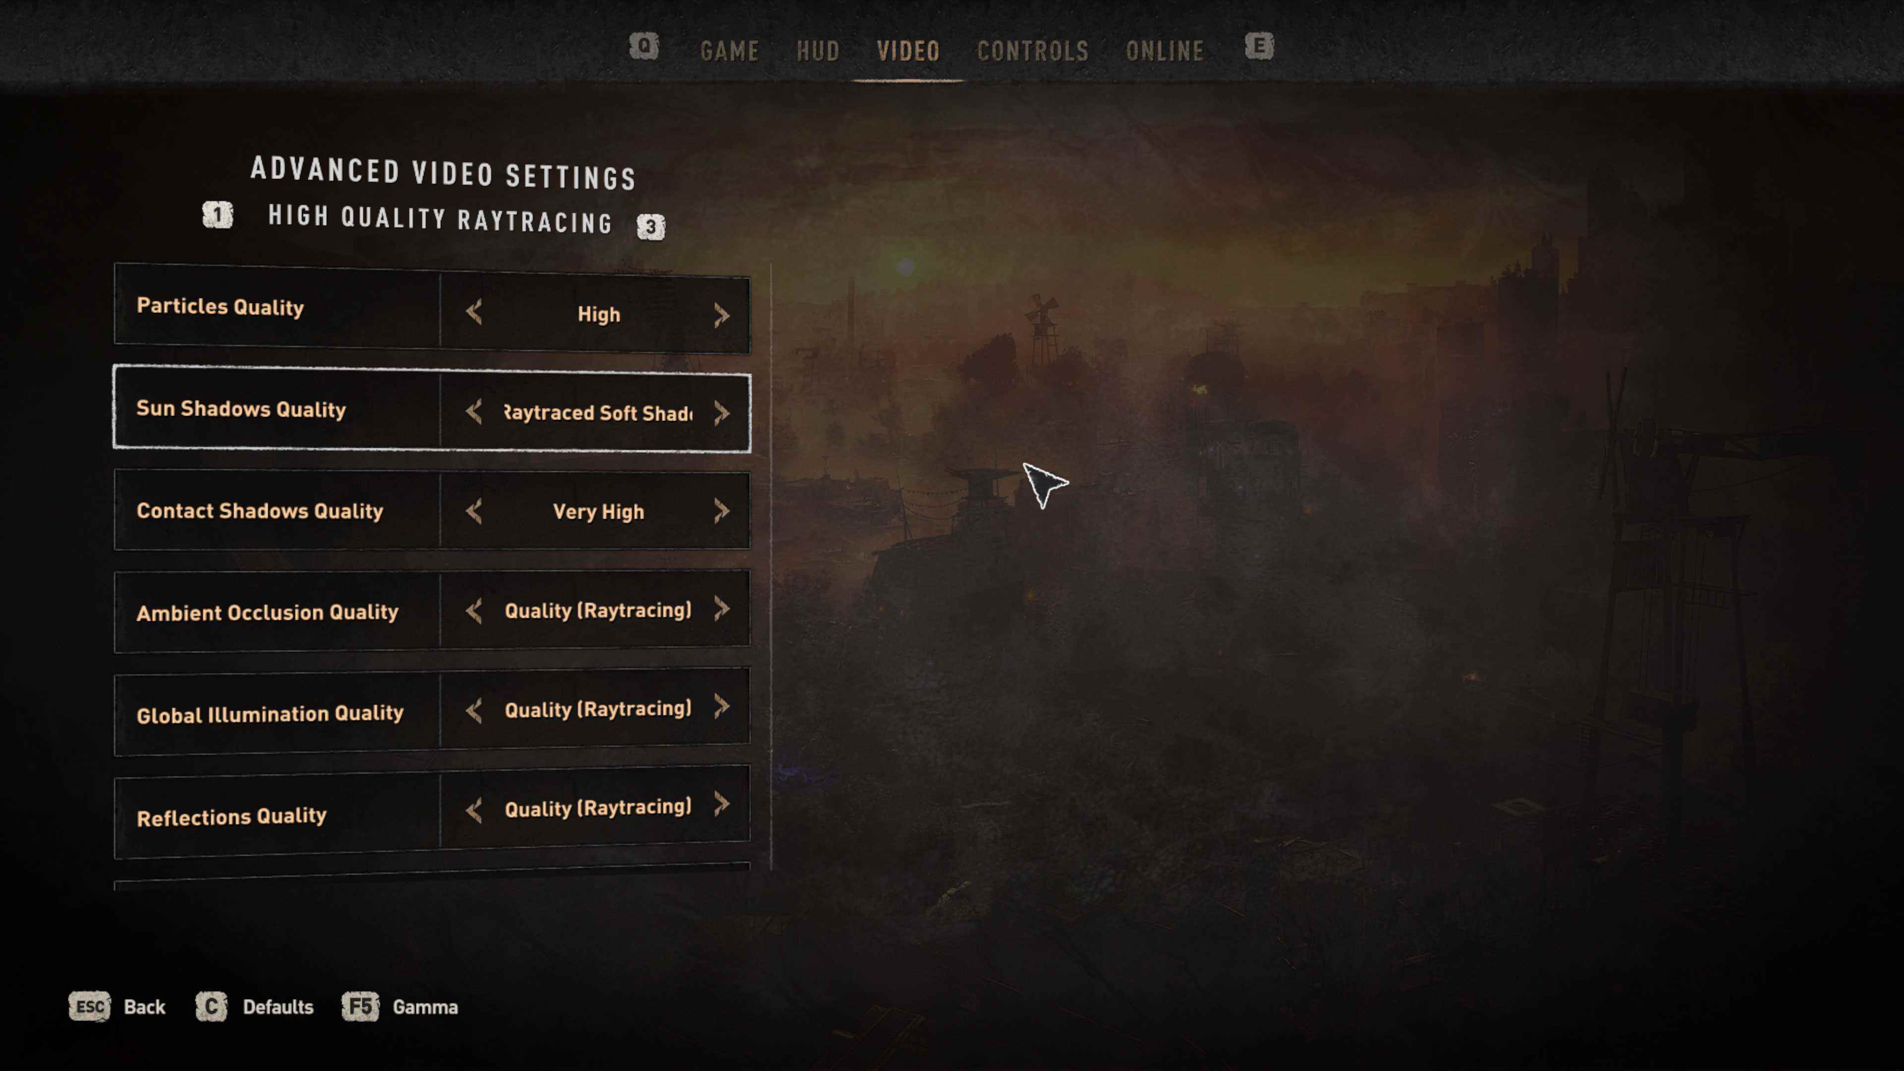Click the right arrow on Ambient Occlusion Quality

point(719,609)
